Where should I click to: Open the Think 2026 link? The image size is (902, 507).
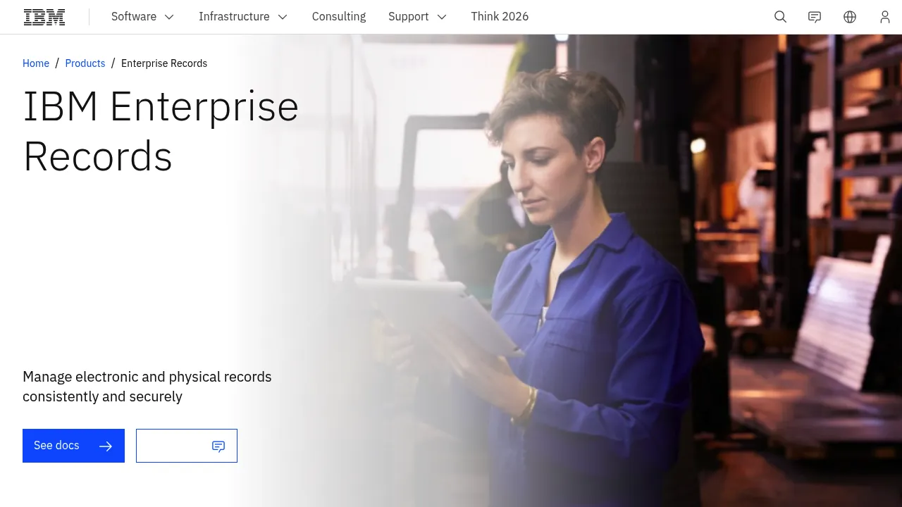[500, 17]
